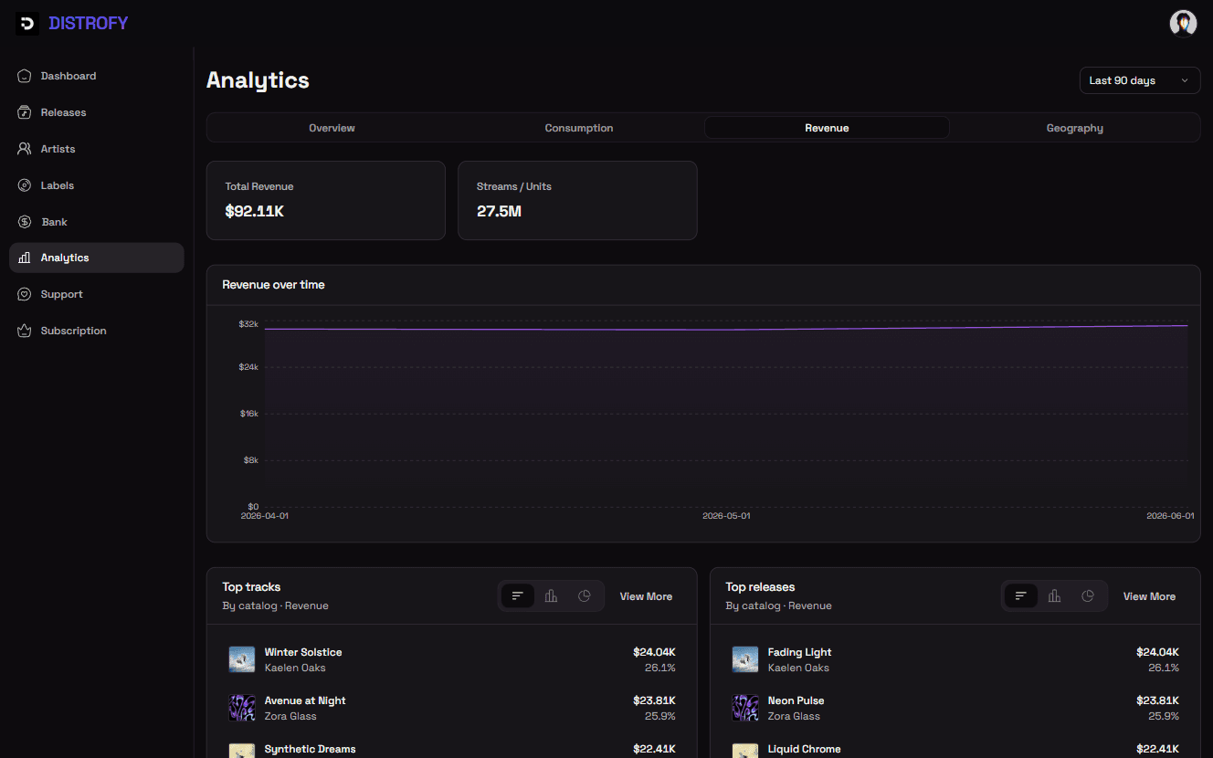Click the Distrofy logo icon
Image resolution: width=1213 pixels, height=758 pixels.
[x=26, y=23]
